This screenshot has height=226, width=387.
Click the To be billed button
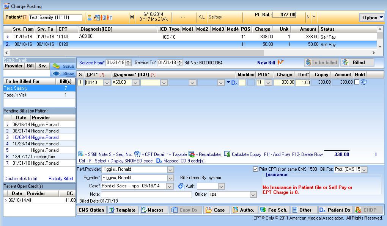pyautogui.click(x=322, y=62)
